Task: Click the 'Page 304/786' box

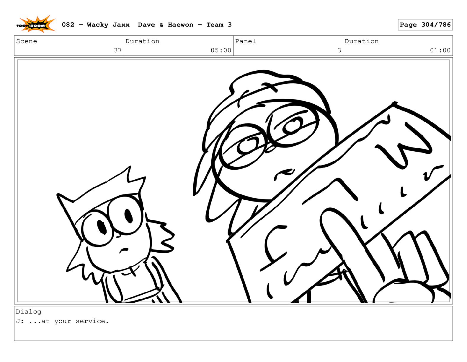Action: tap(425, 25)
